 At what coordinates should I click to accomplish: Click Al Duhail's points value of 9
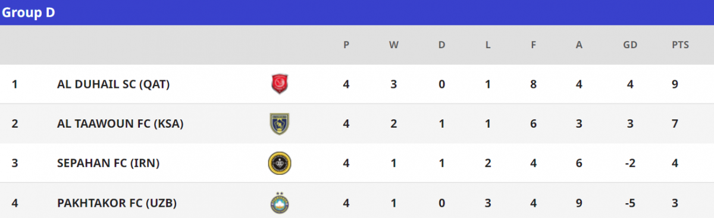tap(675, 84)
